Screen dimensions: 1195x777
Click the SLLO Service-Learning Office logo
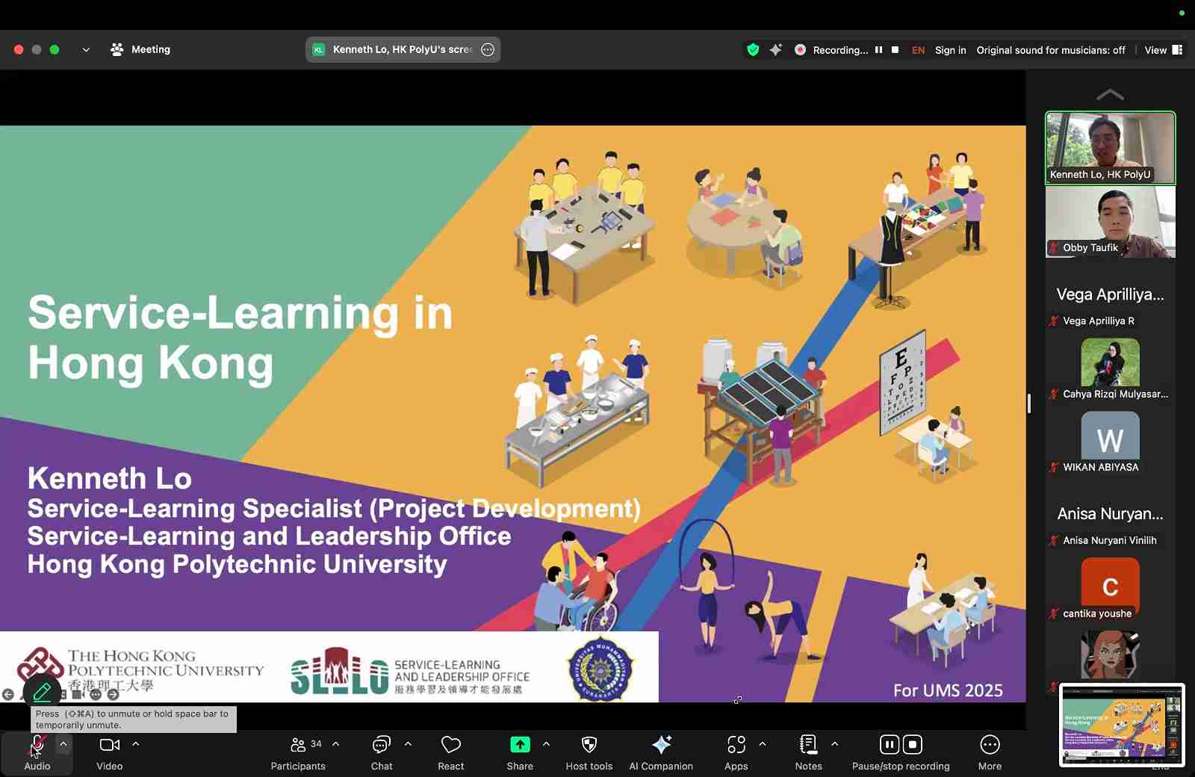tap(410, 671)
